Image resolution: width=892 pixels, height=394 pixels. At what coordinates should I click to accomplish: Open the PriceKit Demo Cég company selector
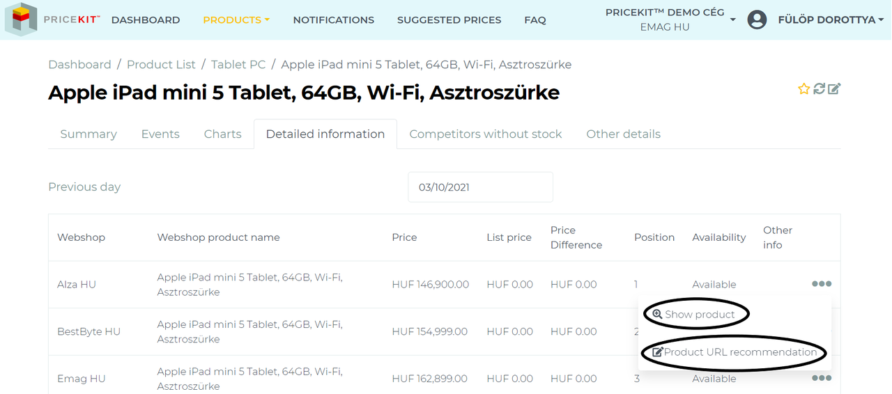point(670,19)
